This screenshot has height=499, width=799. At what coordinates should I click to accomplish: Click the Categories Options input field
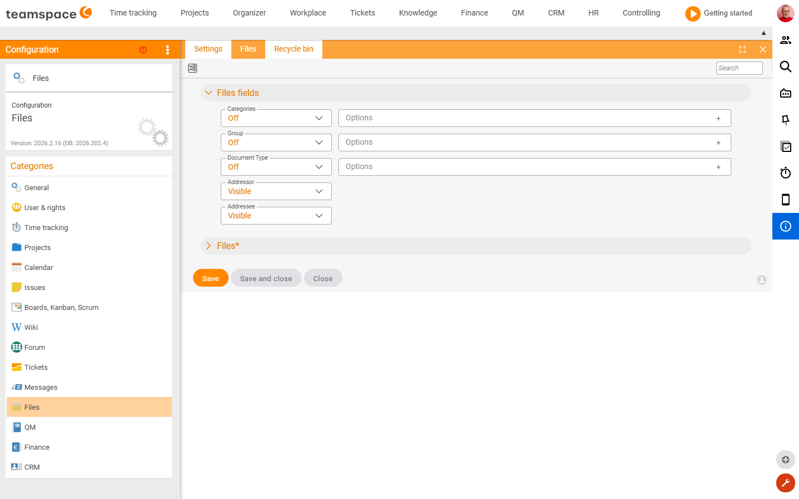point(534,118)
